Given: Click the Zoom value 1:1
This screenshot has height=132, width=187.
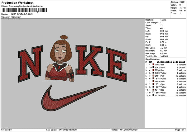Looking at the screenshot, I should pos(181,13).
